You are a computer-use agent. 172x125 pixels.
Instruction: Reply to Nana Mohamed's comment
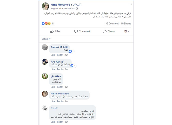pyautogui.click(x=60, y=101)
